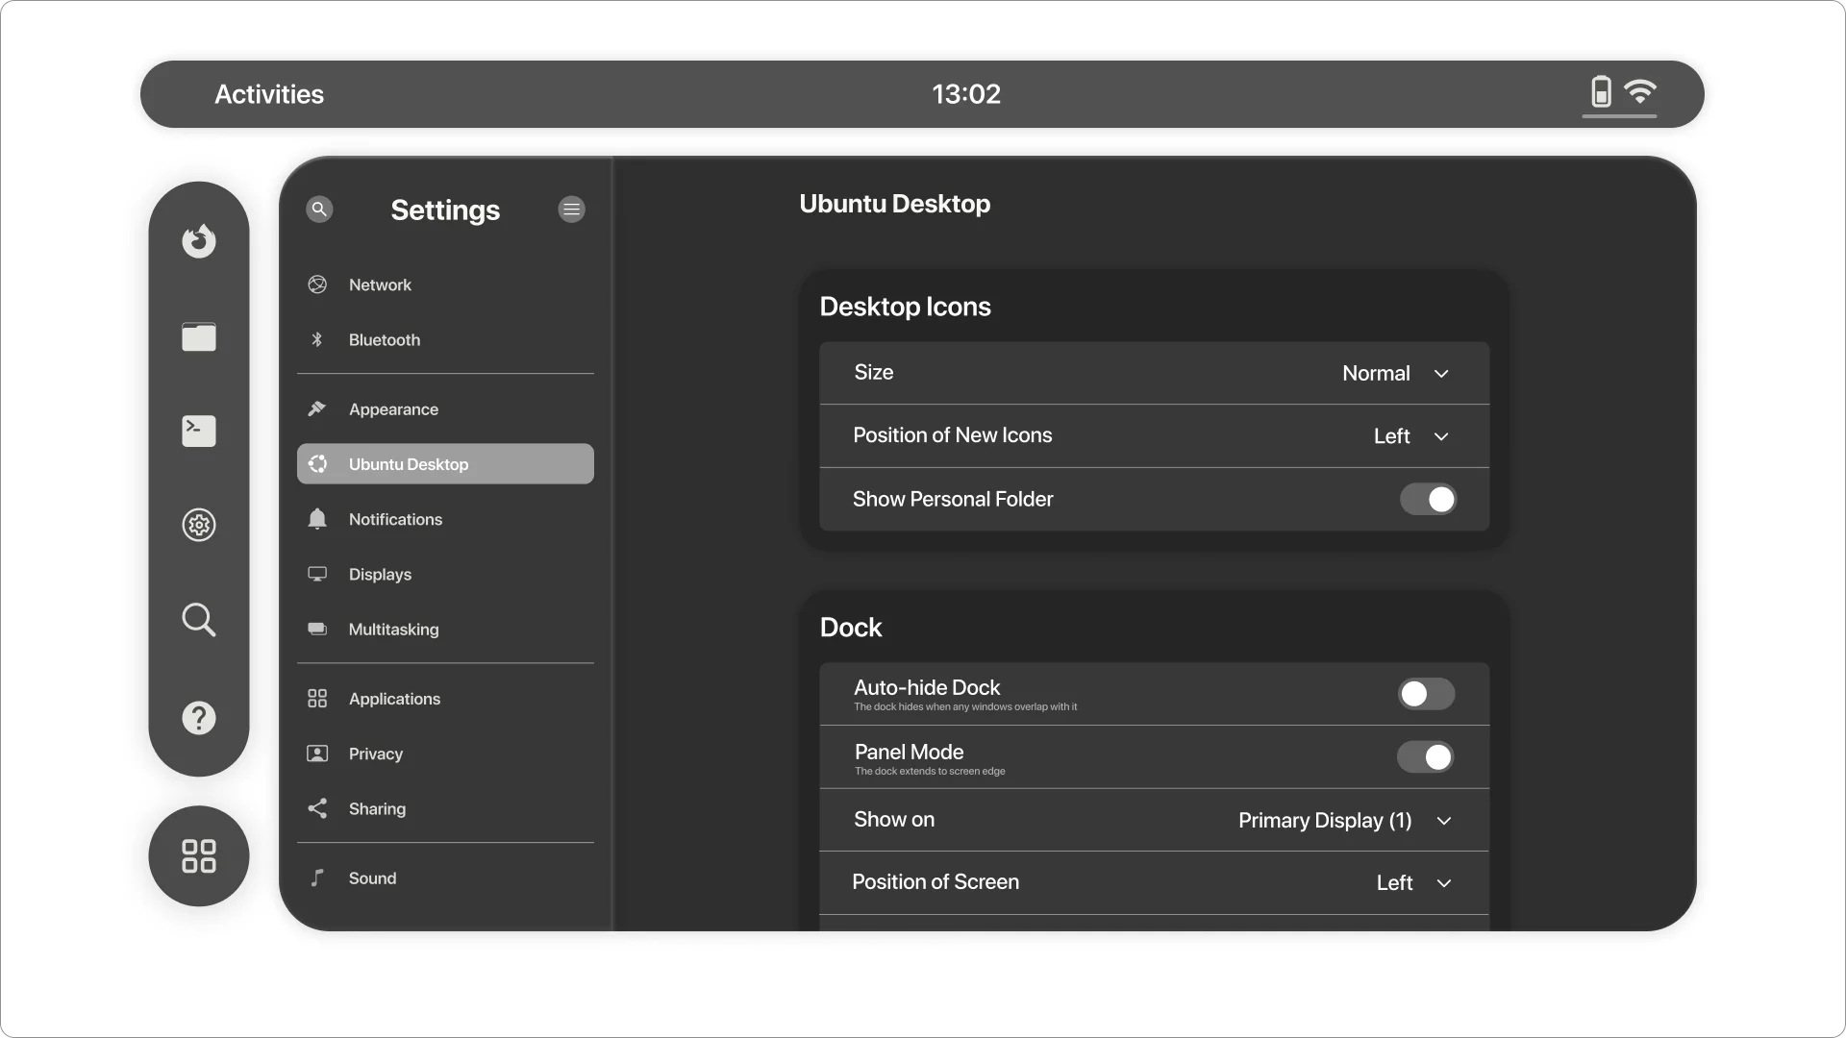Open Settings gear icon in dock
1846x1038 pixels.
click(x=199, y=525)
